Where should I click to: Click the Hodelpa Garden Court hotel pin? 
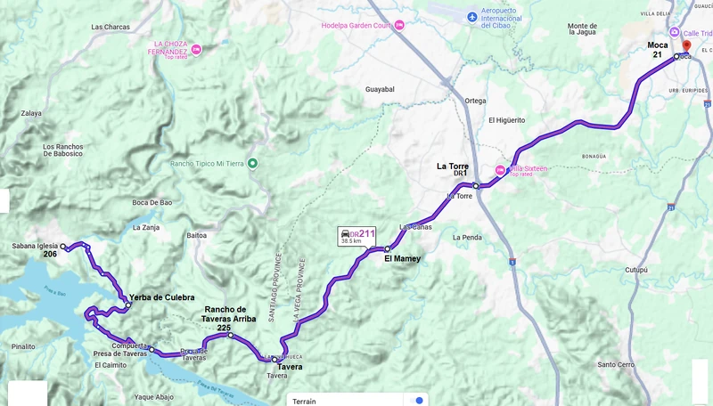click(399, 25)
